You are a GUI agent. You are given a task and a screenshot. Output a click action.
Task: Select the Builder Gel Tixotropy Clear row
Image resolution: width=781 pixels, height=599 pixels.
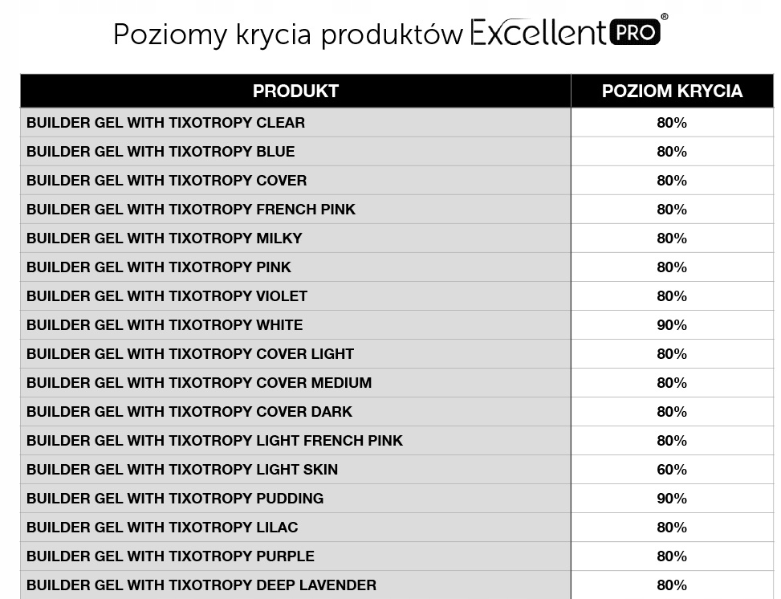coord(165,123)
